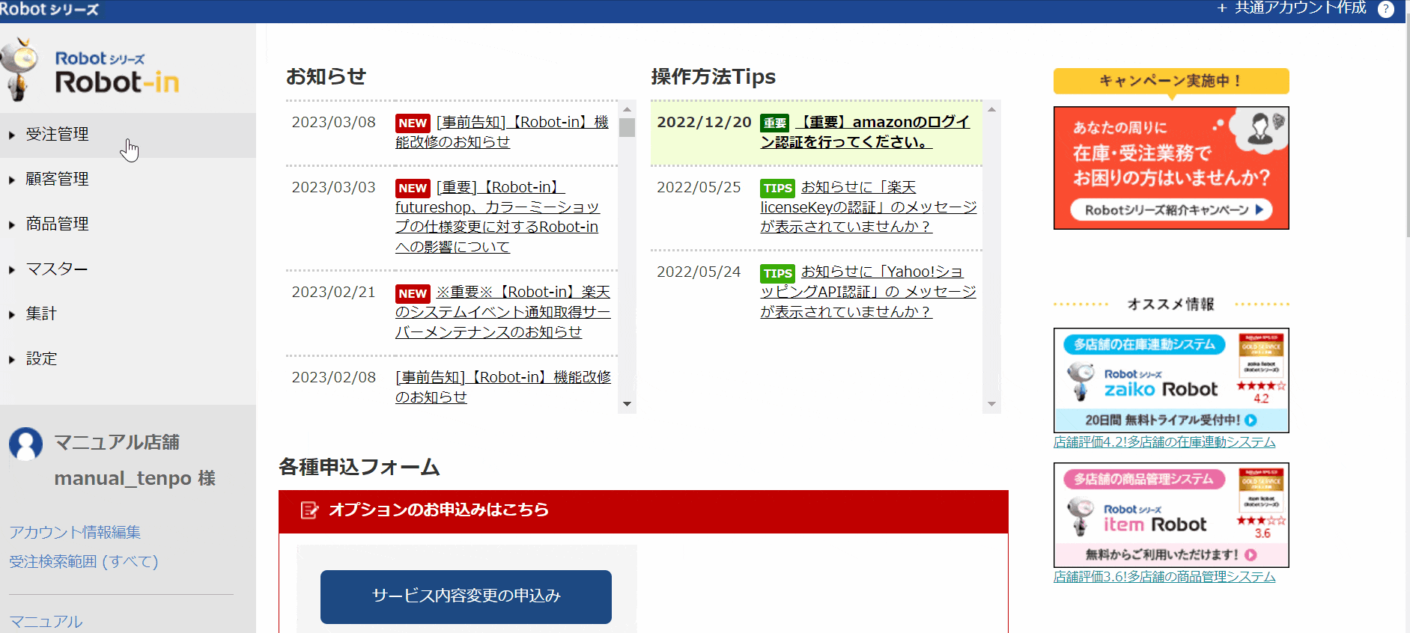Open the futureshop カラーミーショップ notice link
Screen dimensions: 1410x633
coord(497,218)
